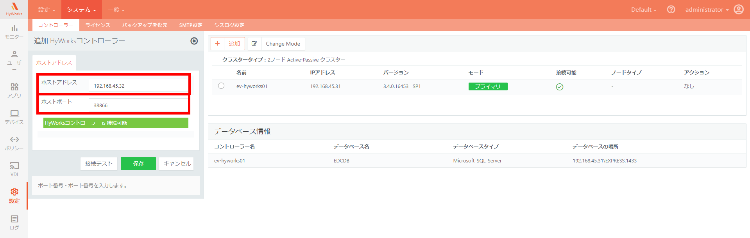Switch to the シスログ設定 tab
Screen dimensions: 750x238
tap(229, 25)
